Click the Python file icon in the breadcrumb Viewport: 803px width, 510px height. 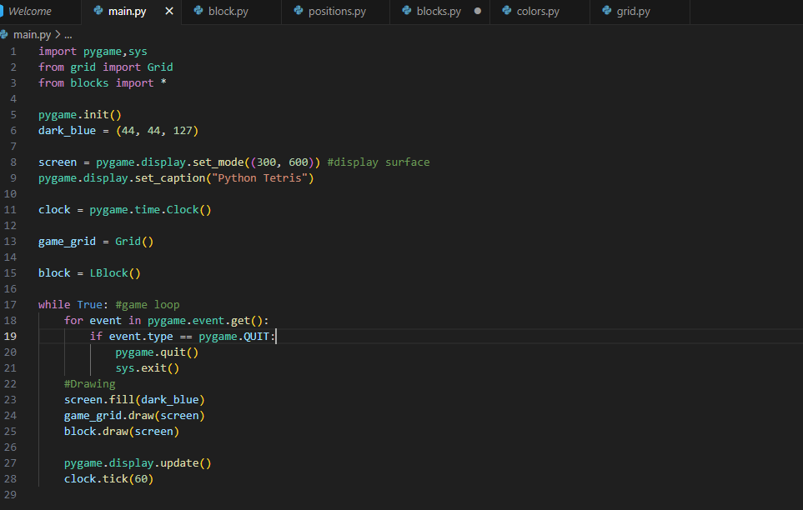(x=5, y=35)
